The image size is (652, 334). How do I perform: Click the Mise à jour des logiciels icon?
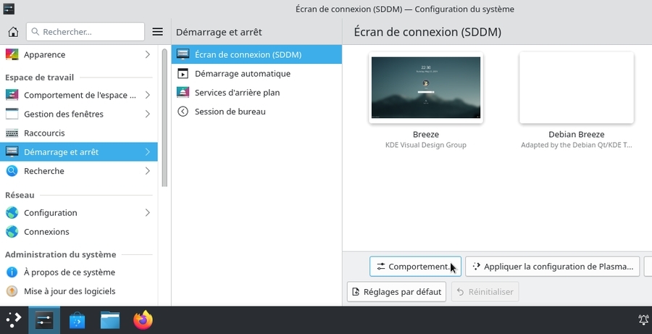tap(12, 291)
